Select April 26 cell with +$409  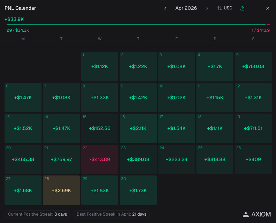253,159
